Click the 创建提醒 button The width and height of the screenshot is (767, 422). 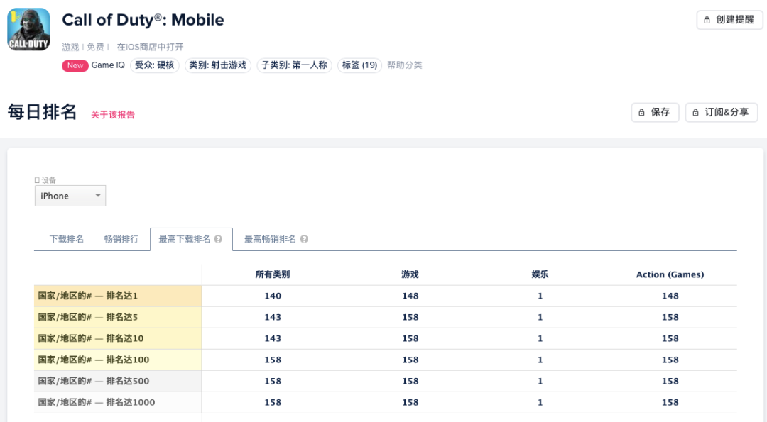[x=729, y=20]
